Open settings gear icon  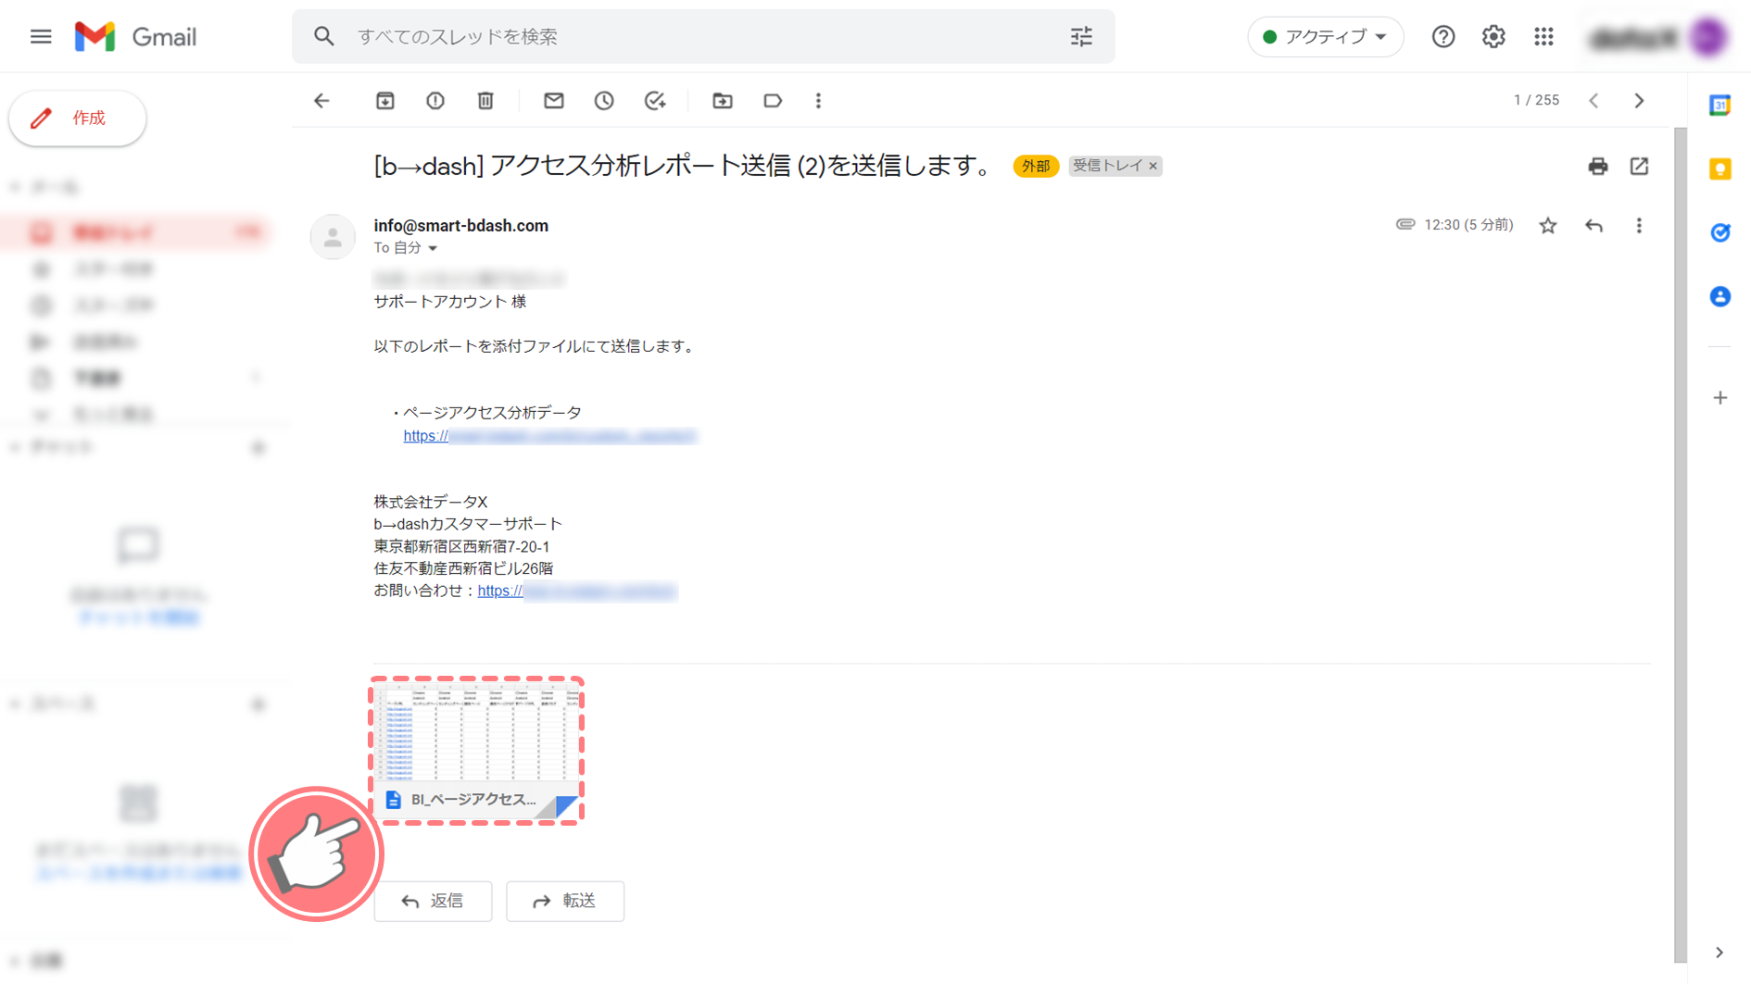(1493, 36)
